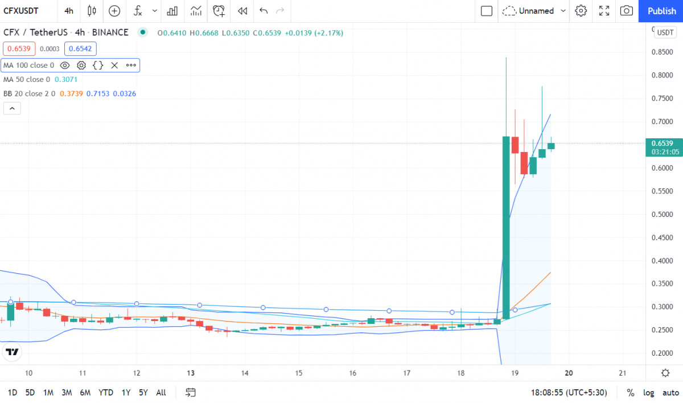
Task: Select the 1Y date range
Action: [x=126, y=393]
